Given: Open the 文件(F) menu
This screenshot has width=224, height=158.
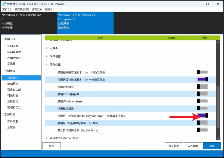Looking at the screenshot, I should point(7,9).
